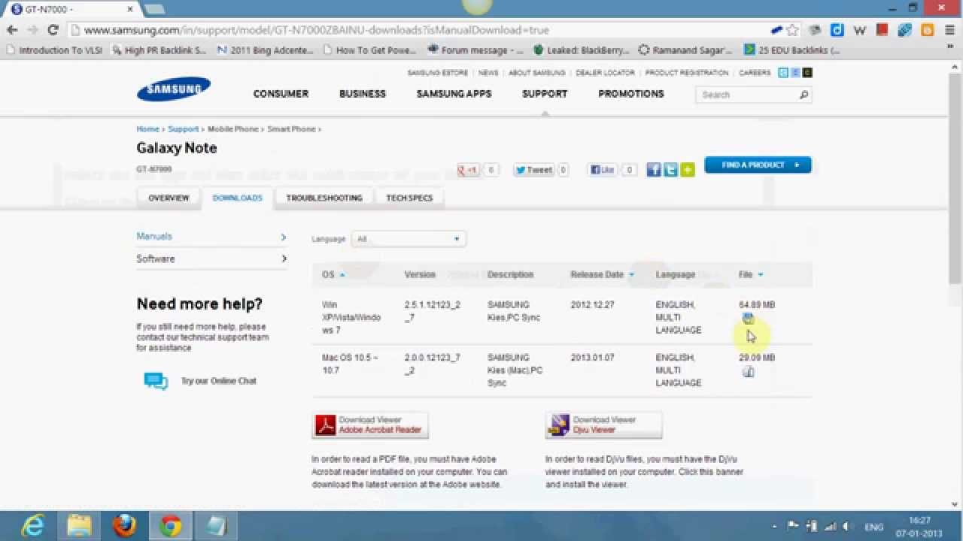This screenshot has height=541, width=963.
Task: Click Download Adobe Acrobat Reader banner
Action: coord(370,425)
